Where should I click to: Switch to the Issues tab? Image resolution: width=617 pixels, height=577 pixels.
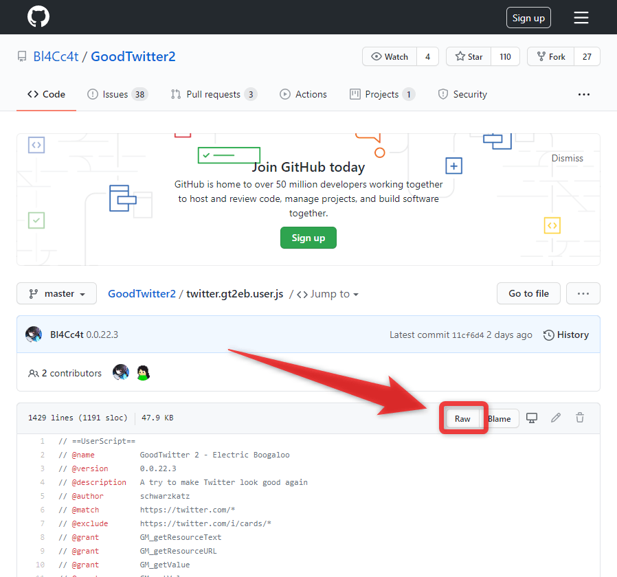pyautogui.click(x=117, y=94)
